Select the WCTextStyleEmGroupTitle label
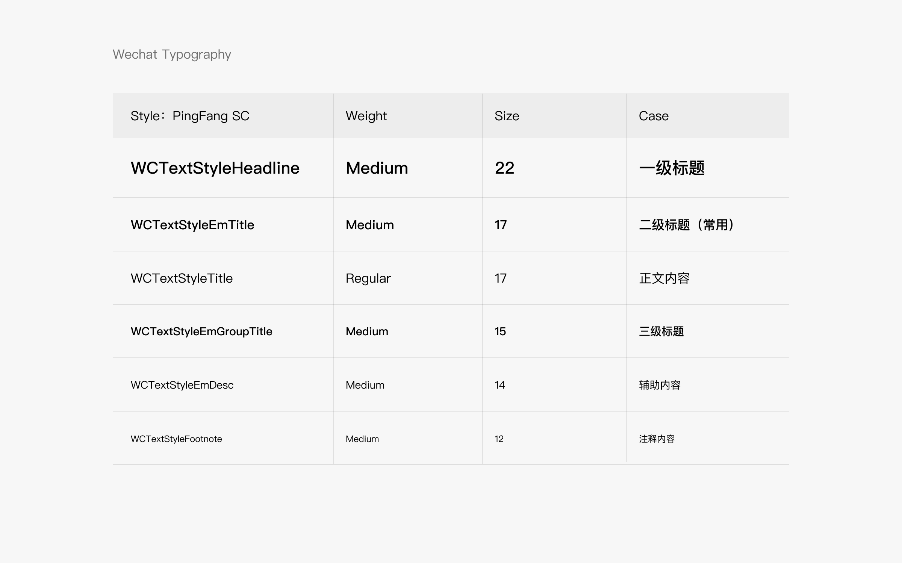Viewport: 902px width, 563px height. (x=201, y=331)
